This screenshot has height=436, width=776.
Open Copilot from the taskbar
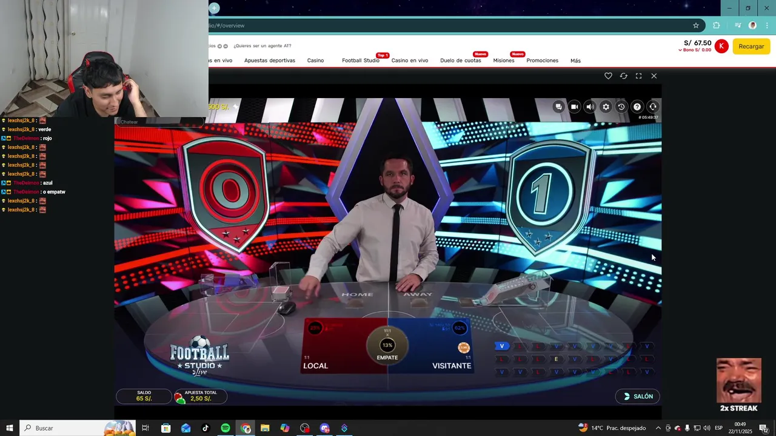pyautogui.click(x=285, y=428)
